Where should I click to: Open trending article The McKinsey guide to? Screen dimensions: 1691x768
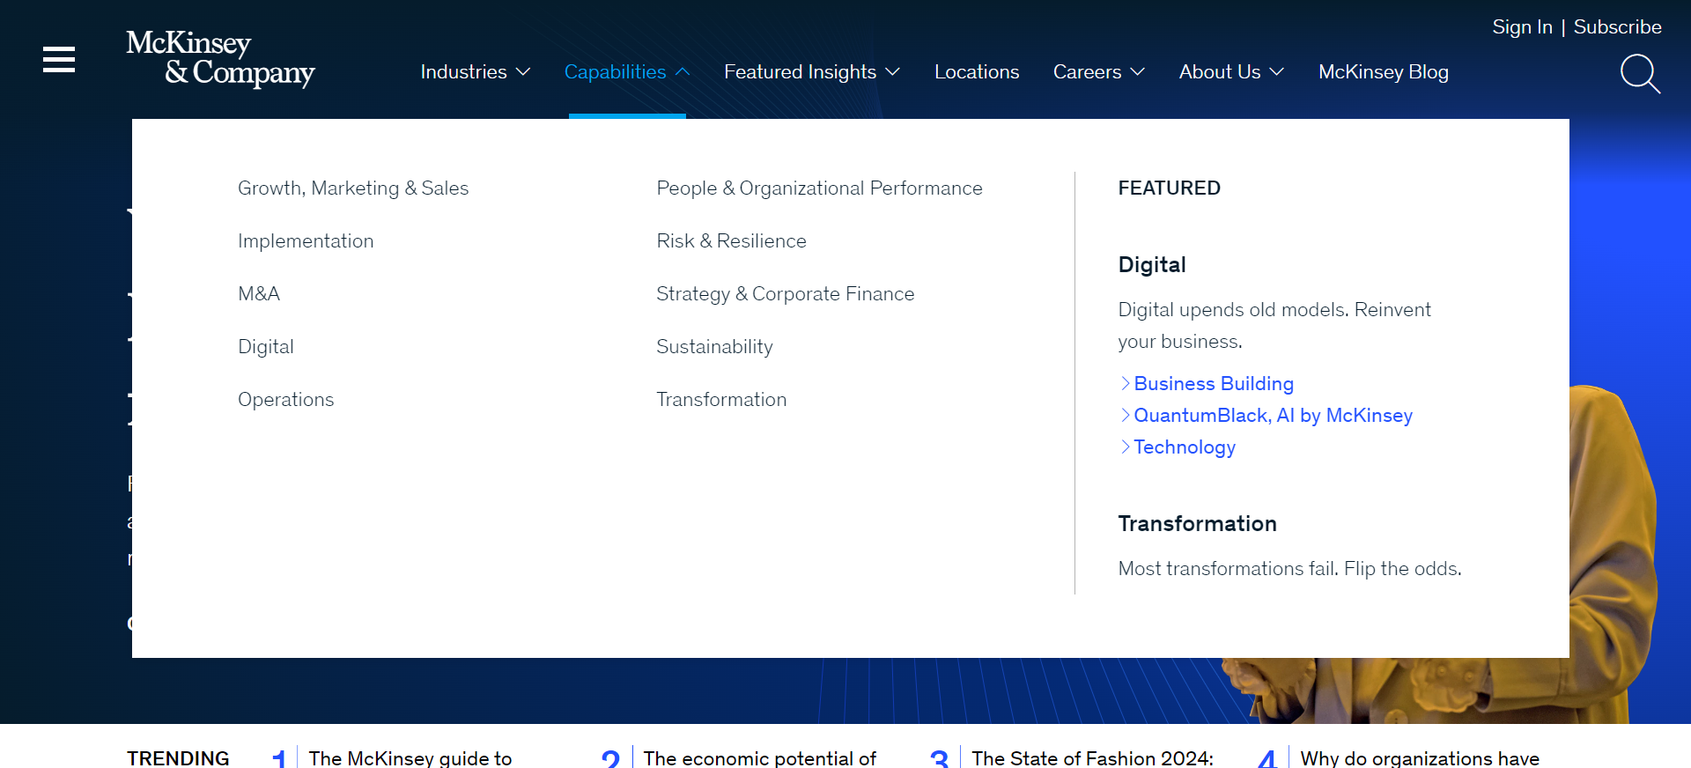(410, 757)
